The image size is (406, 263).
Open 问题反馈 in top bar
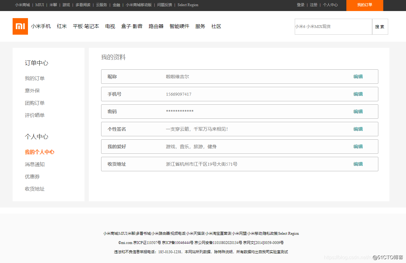point(164,5)
